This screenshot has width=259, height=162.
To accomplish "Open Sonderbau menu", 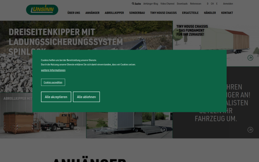I will click(x=137, y=13).
